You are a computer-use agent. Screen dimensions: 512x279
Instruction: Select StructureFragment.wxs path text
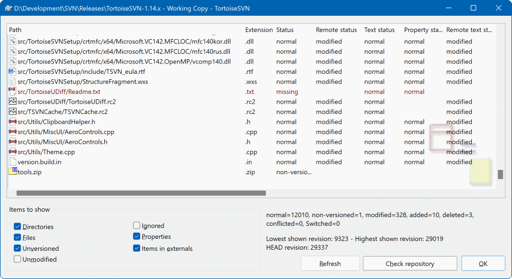coord(83,81)
